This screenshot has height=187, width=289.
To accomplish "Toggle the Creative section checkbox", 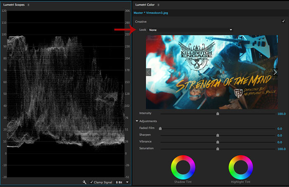I will [x=283, y=21].
